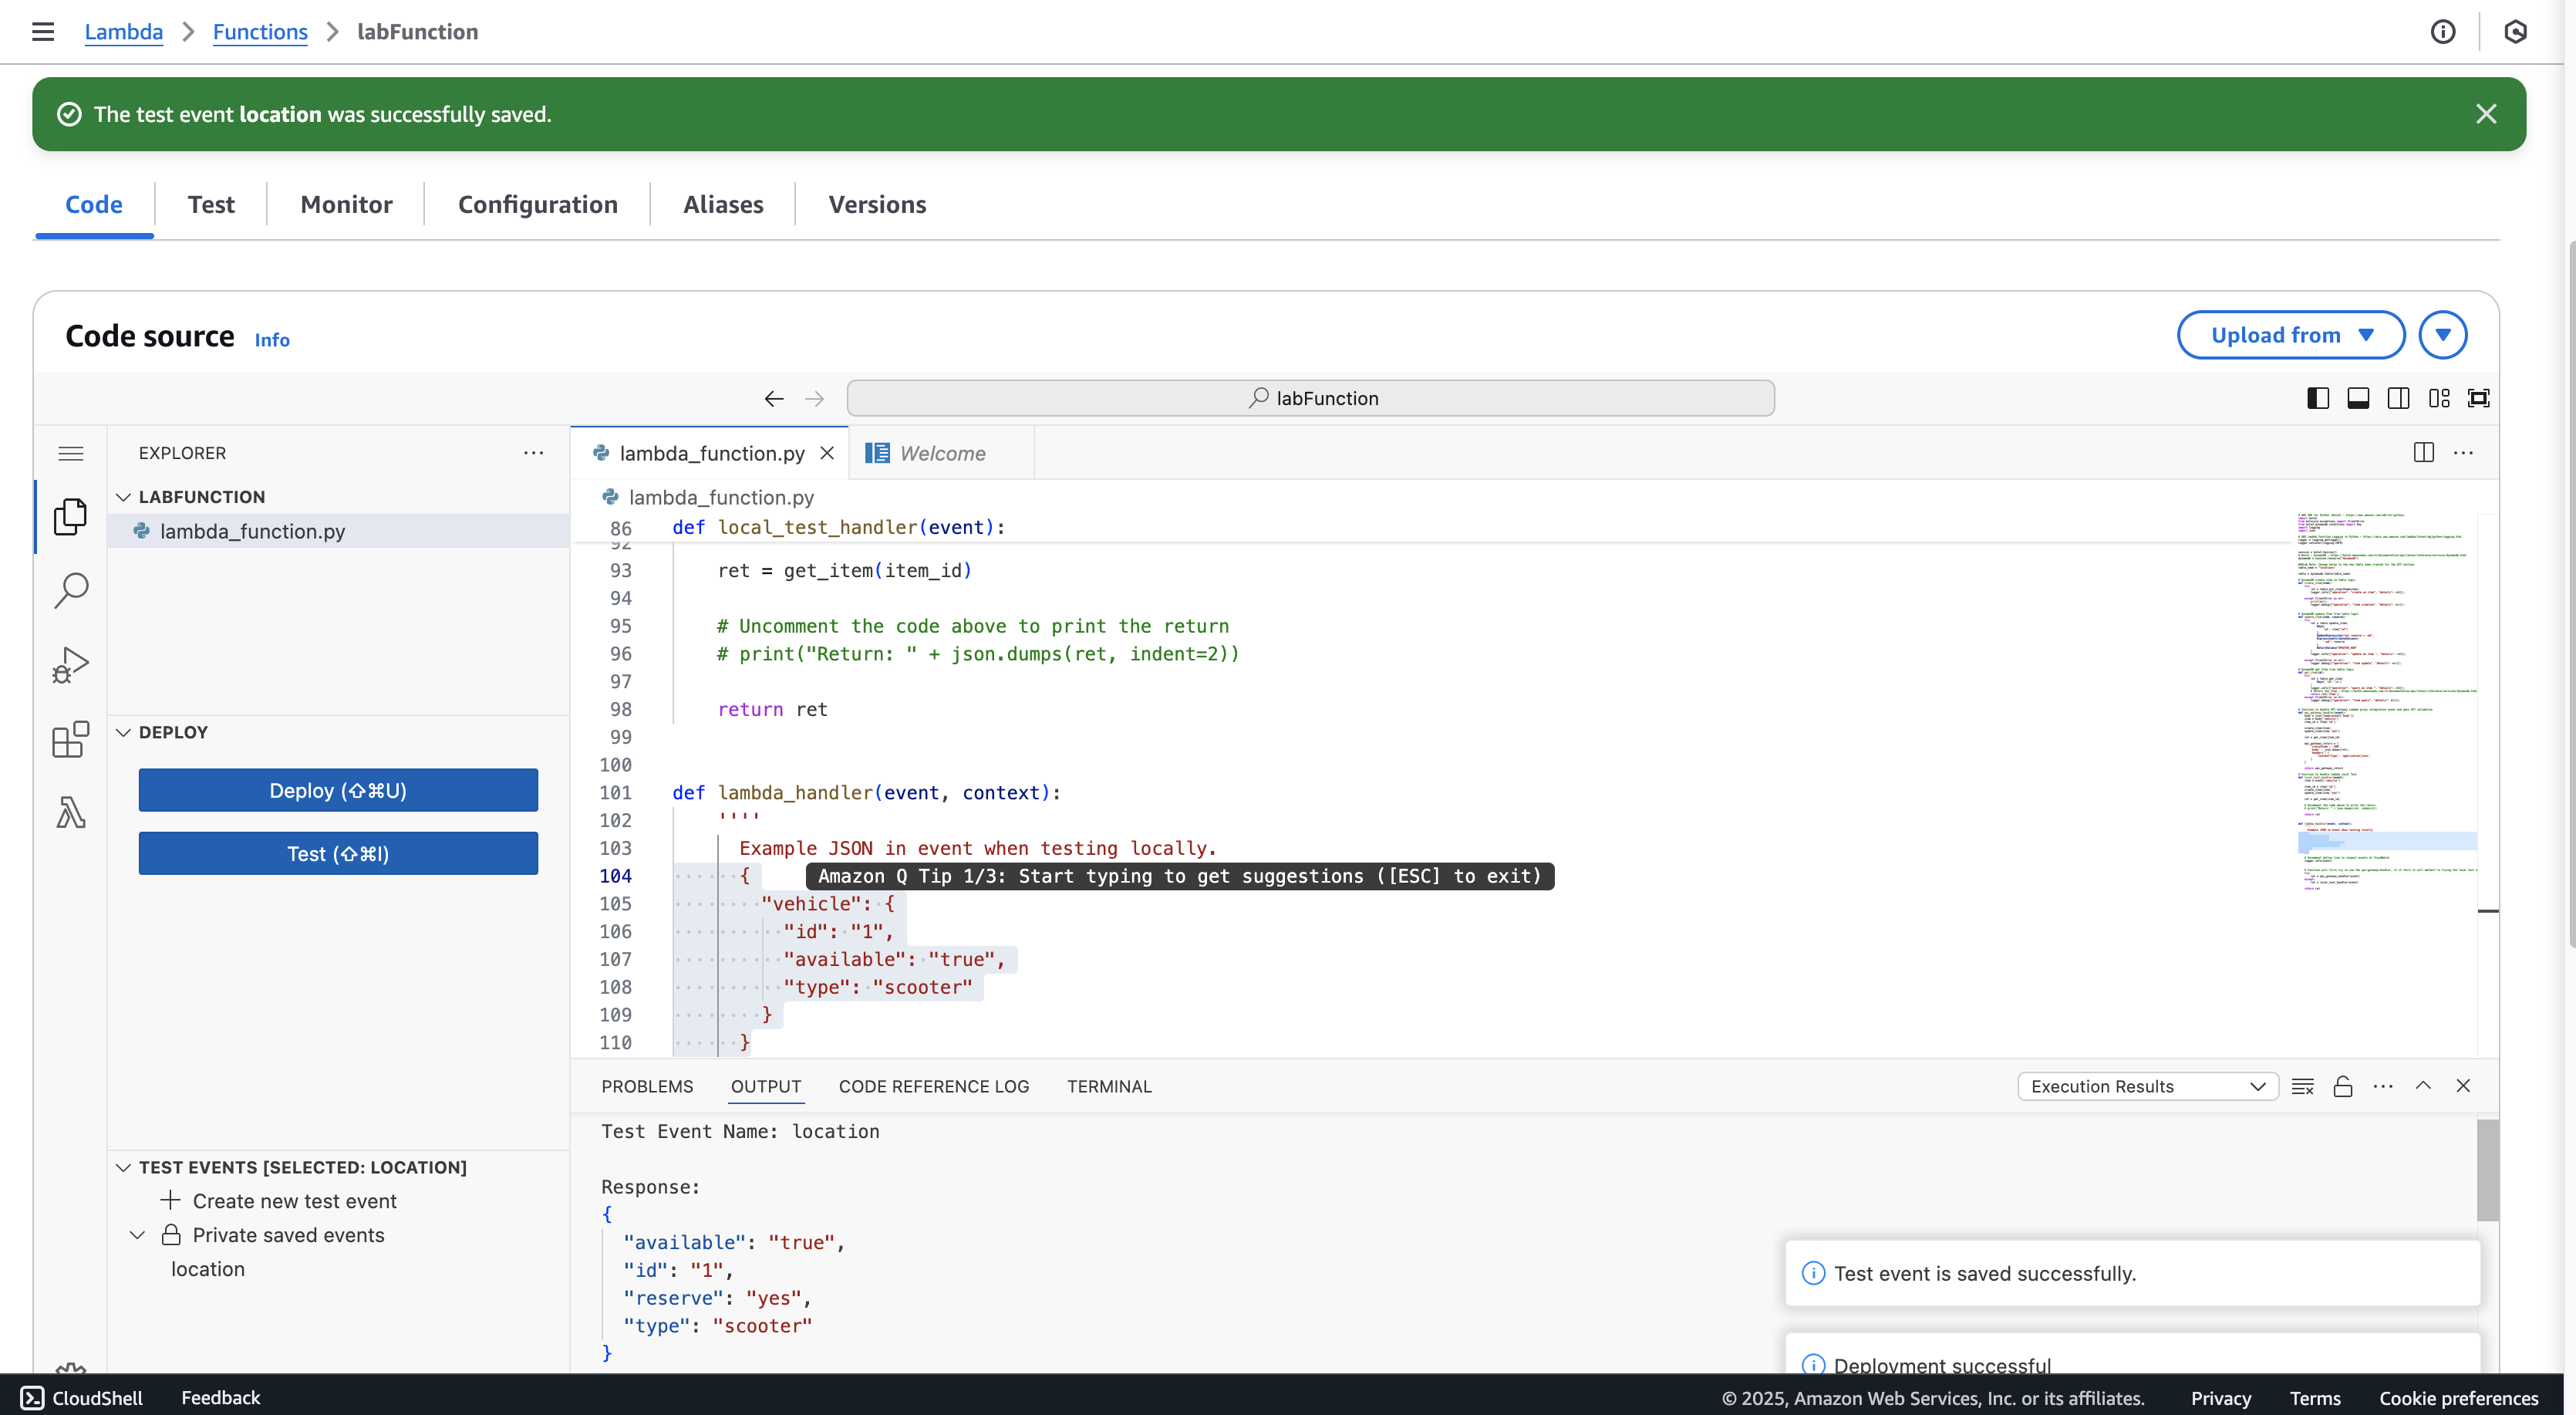
Task: Open the info panel icon in the top bar
Action: 2443,32
